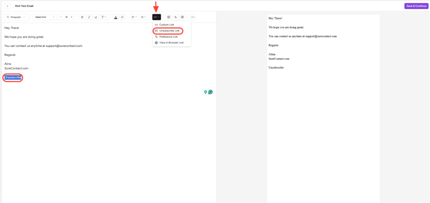Click the highlighted Unsubscribe text in editor

(x=13, y=78)
